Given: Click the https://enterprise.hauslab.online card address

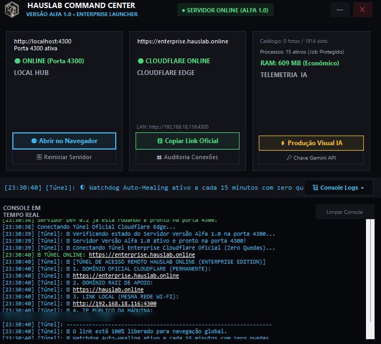Looking at the screenshot, I should [x=183, y=41].
